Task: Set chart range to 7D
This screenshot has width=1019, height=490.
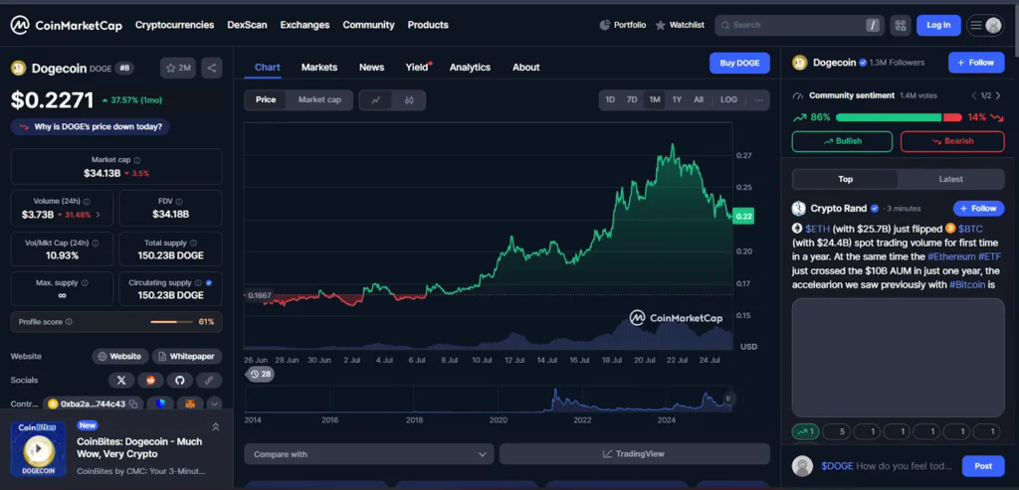Action: click(x=632, y=100)
